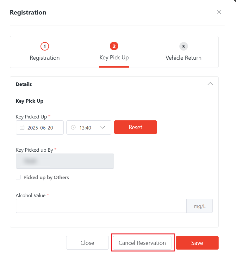Screen dimensions: 236x254
Task: Close the Registration dialog with X
Action: click(x=219, y=12)
